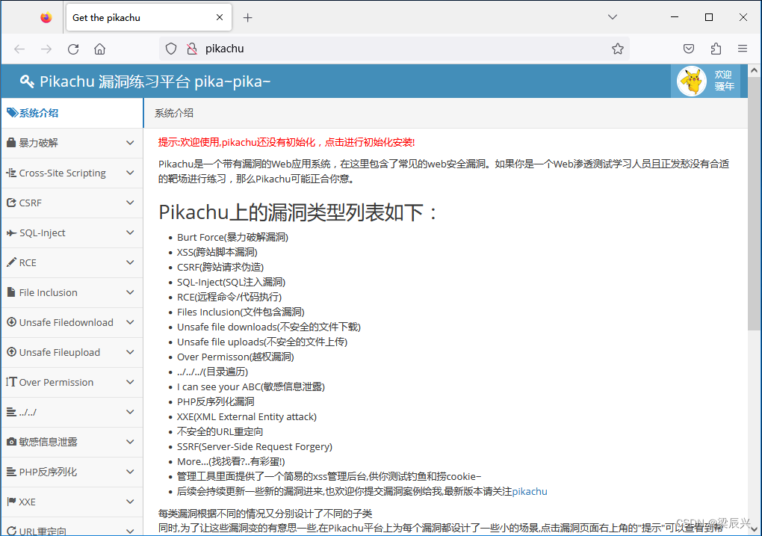Click download icon beside Unsafe Filedownload
This screenshot has width=762, height=536.
click(x=12, y=322)
